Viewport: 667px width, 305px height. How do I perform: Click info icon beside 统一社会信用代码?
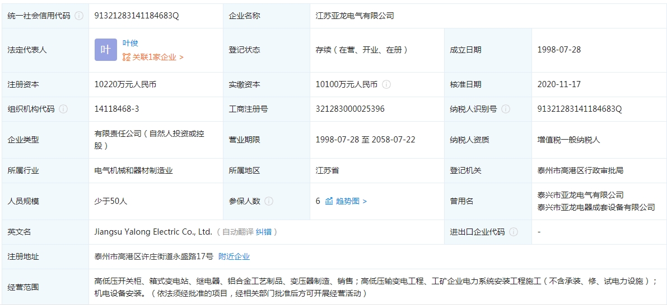point(79,16)
